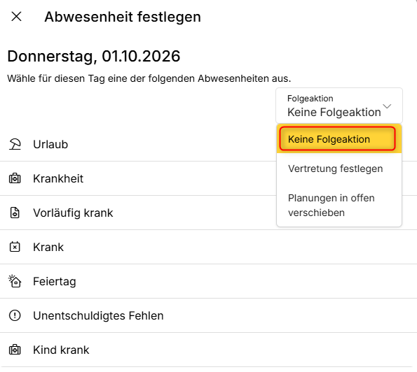Choose Keine Folgeaktion from the list
417x372 pixels.
(338, 138)
